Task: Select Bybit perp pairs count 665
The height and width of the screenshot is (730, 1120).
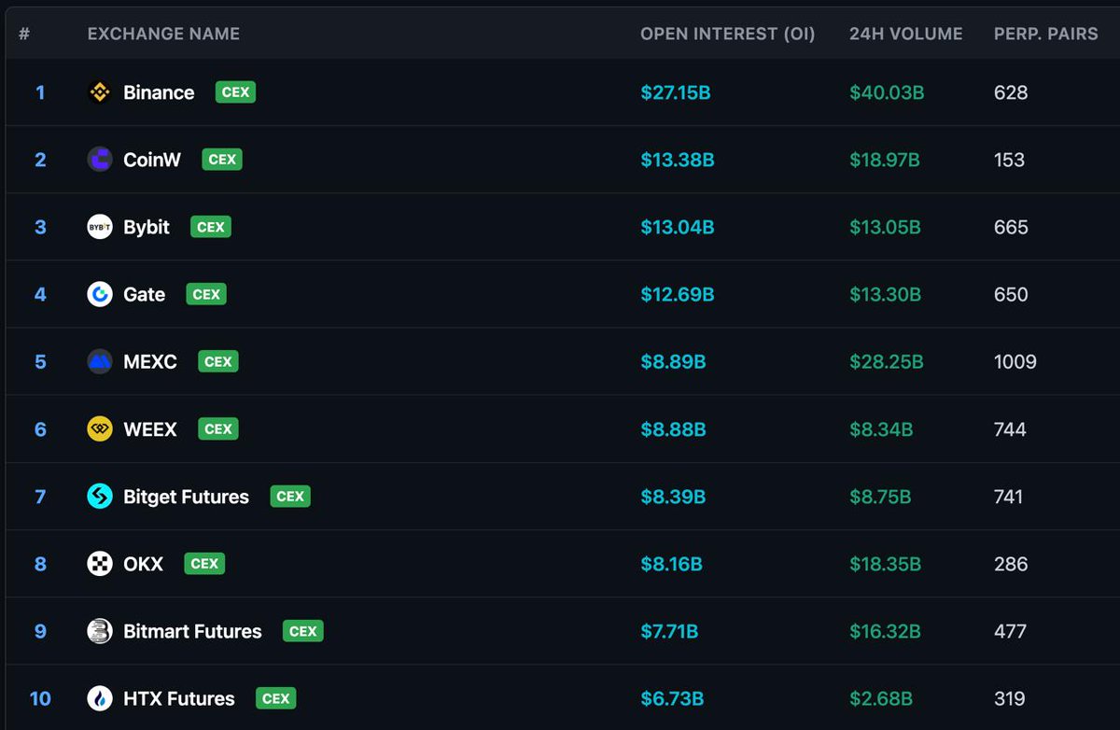Action: [x=1011, y=227]
